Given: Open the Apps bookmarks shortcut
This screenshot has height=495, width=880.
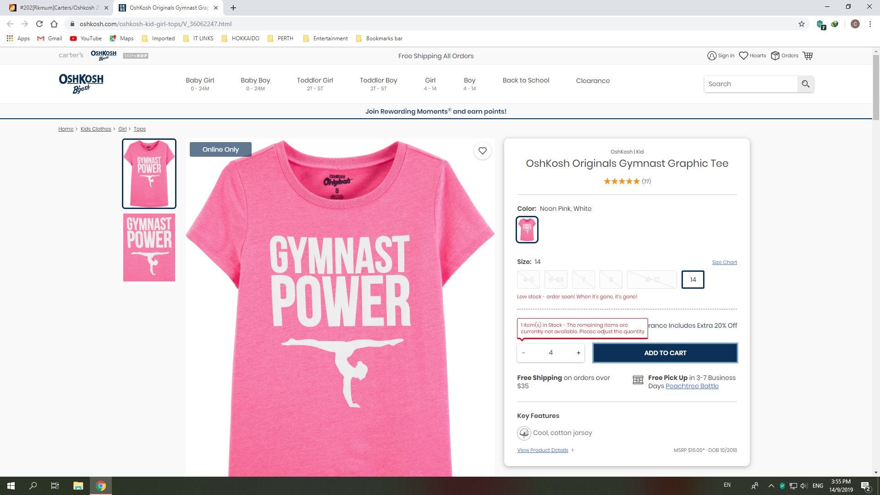Looking at the screenshot, I should click(18, 38).
